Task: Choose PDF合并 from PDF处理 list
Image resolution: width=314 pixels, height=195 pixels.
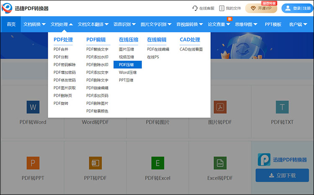Action: pos(61,49)
